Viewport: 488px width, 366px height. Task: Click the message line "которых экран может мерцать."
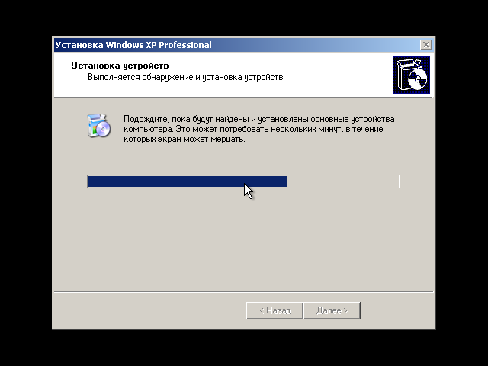(x=185, y=139)
